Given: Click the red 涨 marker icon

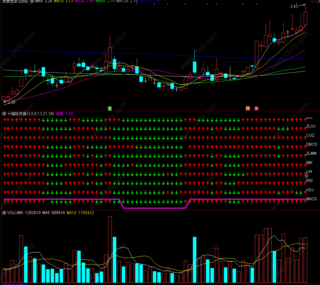Looking at the screenshot, I should coord(256,108).
